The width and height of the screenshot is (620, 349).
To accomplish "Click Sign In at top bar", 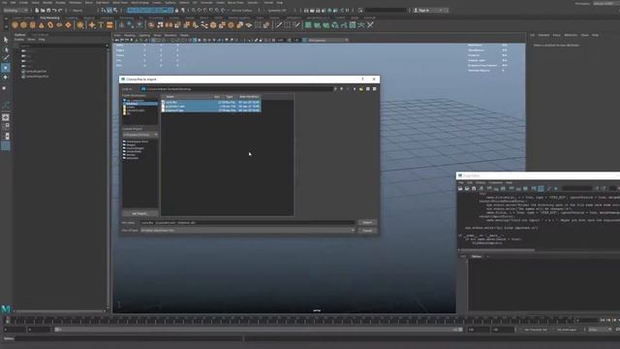I will (424, 11).
